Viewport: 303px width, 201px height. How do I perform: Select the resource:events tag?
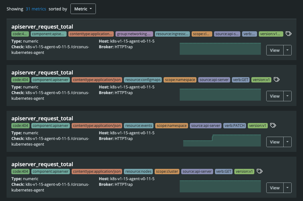click(x=139, y=125)
